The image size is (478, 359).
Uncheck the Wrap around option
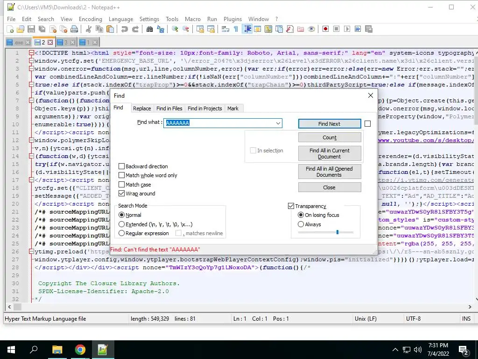pyautogui.click(x=122, y=193)
